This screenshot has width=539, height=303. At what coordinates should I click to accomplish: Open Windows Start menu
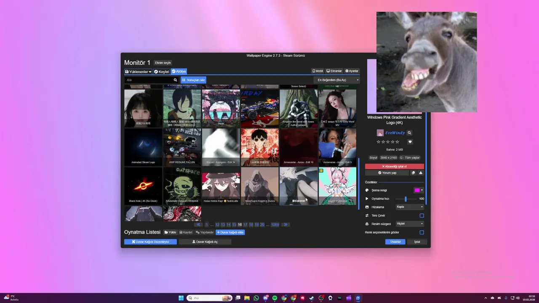pos(181,298)
